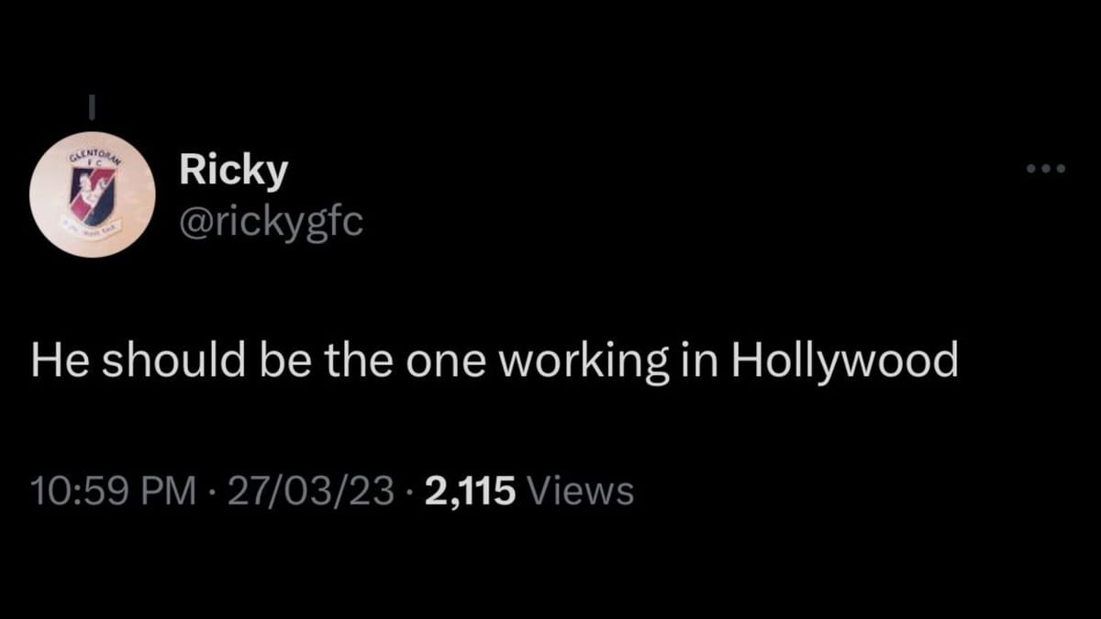Click the Views label
Viewport: 1101px width, 619px height.
pos(583,491)
